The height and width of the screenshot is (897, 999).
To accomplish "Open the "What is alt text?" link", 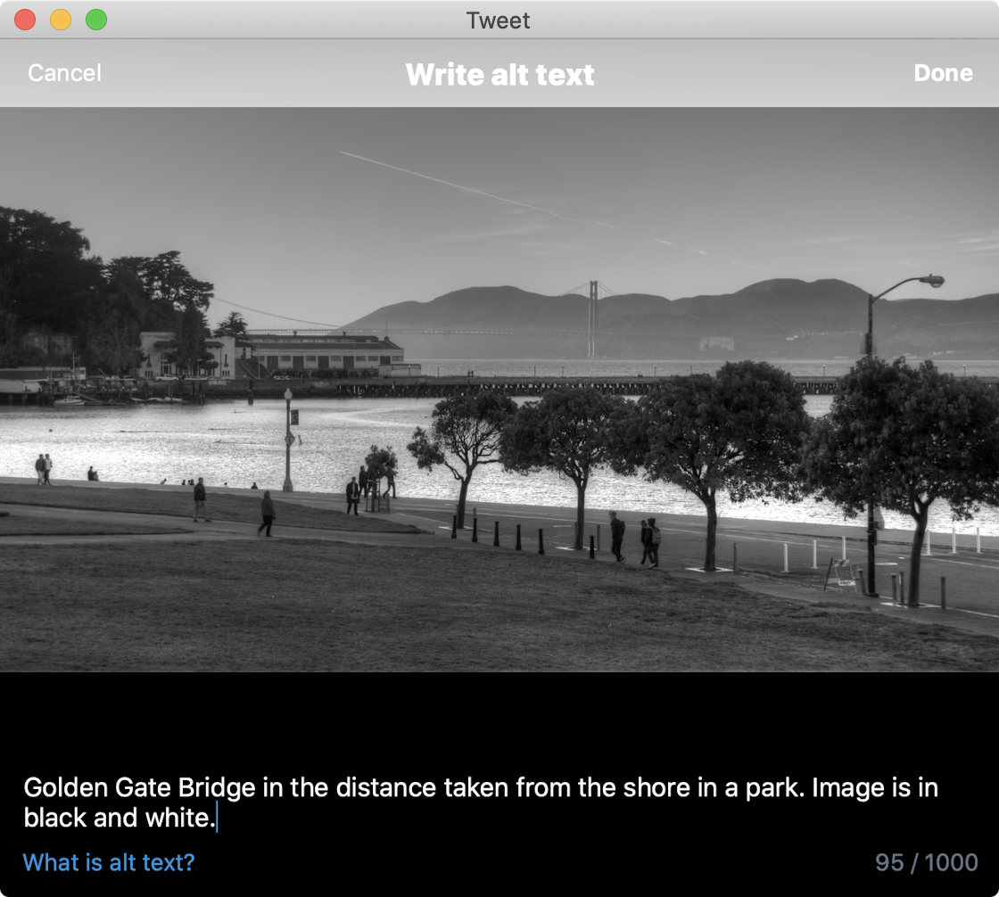I will (108, 862).
